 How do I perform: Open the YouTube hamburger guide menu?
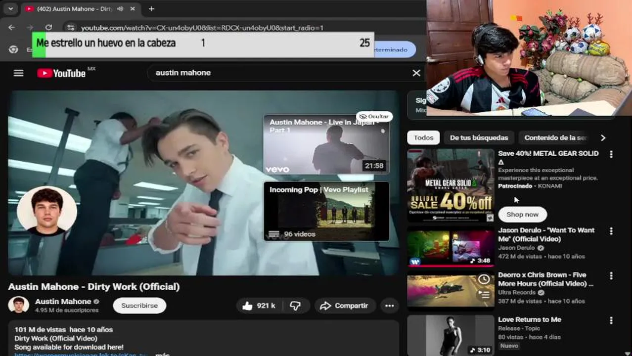tap(18, 73)
